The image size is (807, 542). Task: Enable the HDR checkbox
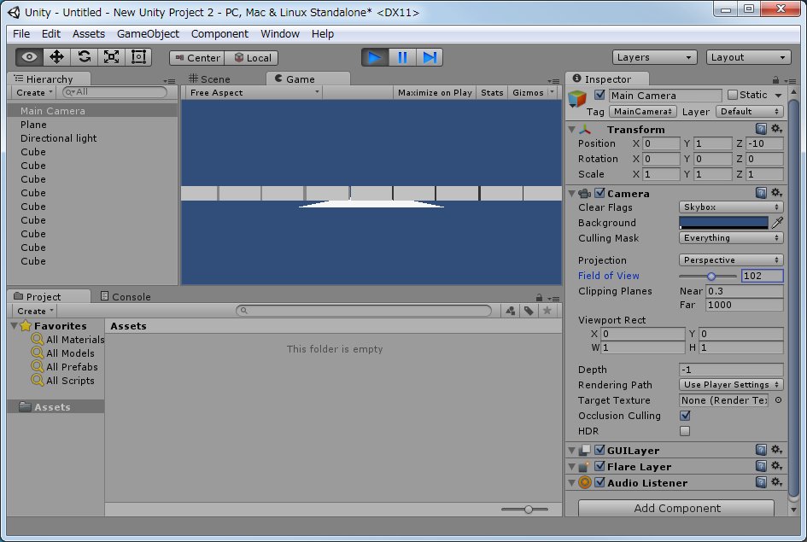[684, 431]
